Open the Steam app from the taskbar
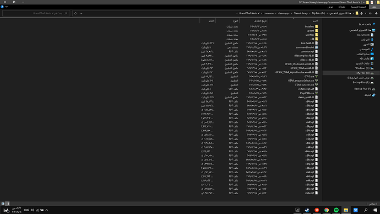 (x=307, y=210)
